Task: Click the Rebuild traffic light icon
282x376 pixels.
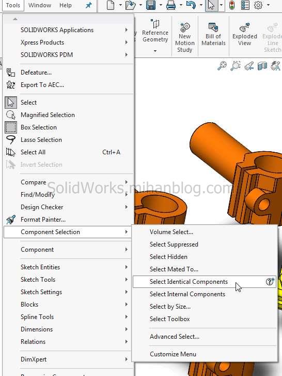Action: 231,5
